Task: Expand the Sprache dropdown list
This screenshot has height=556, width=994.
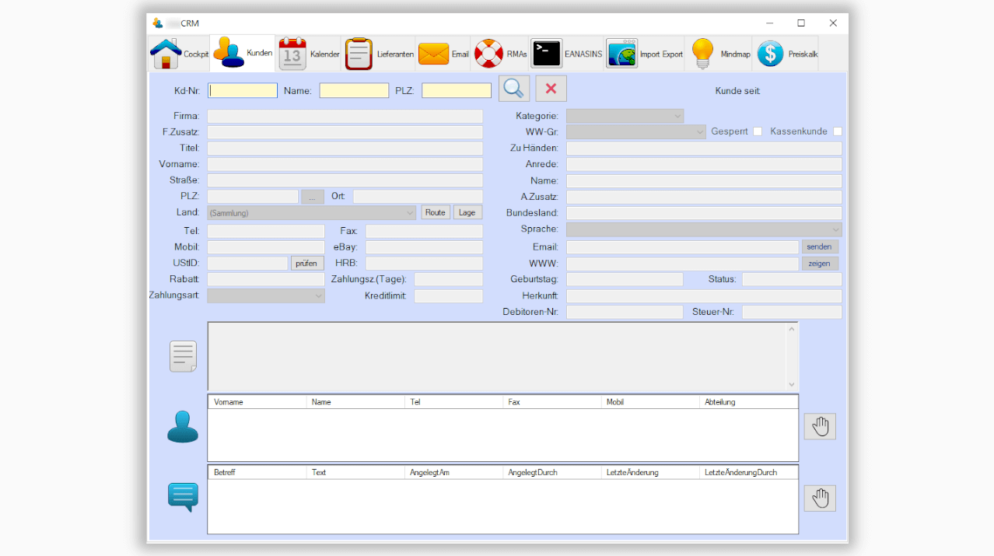Action: 704,230
